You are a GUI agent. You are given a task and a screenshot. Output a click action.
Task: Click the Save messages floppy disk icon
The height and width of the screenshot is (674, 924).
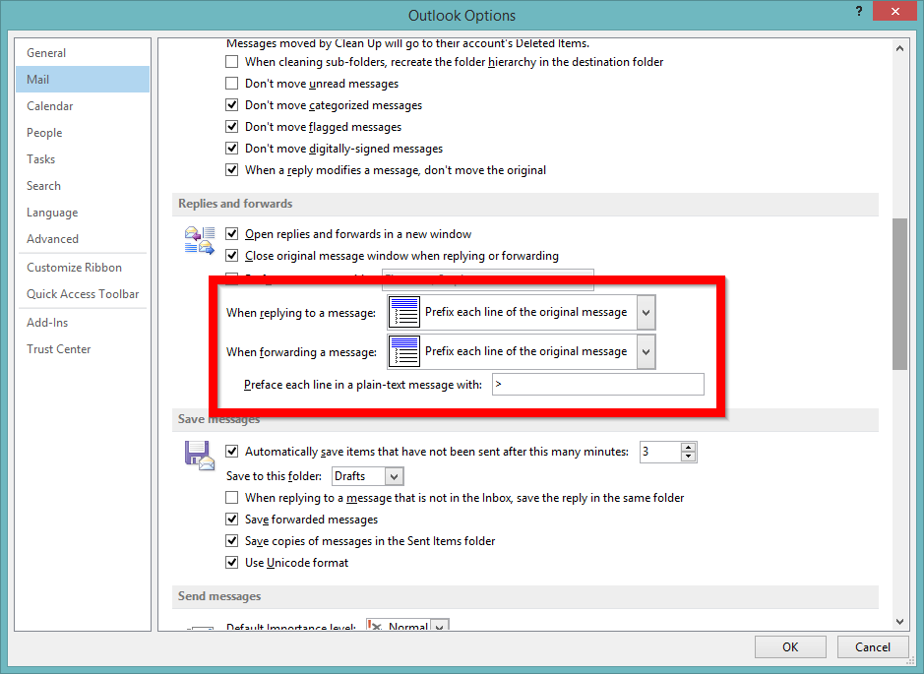200,456
